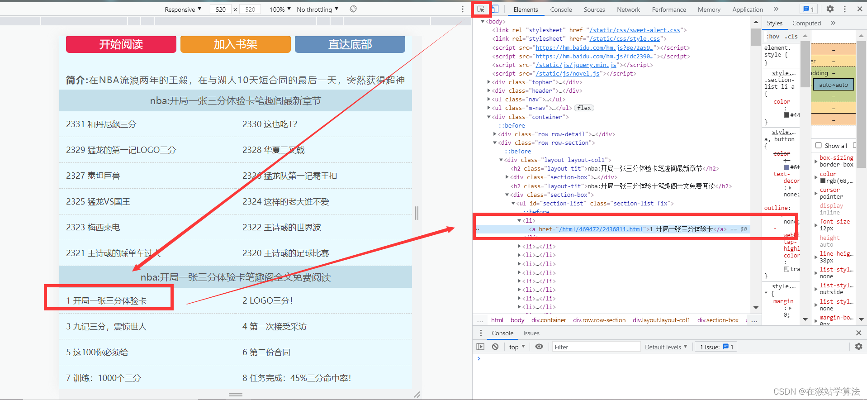
Task: Clear the console icon
Action: click(x=495, y=347)
